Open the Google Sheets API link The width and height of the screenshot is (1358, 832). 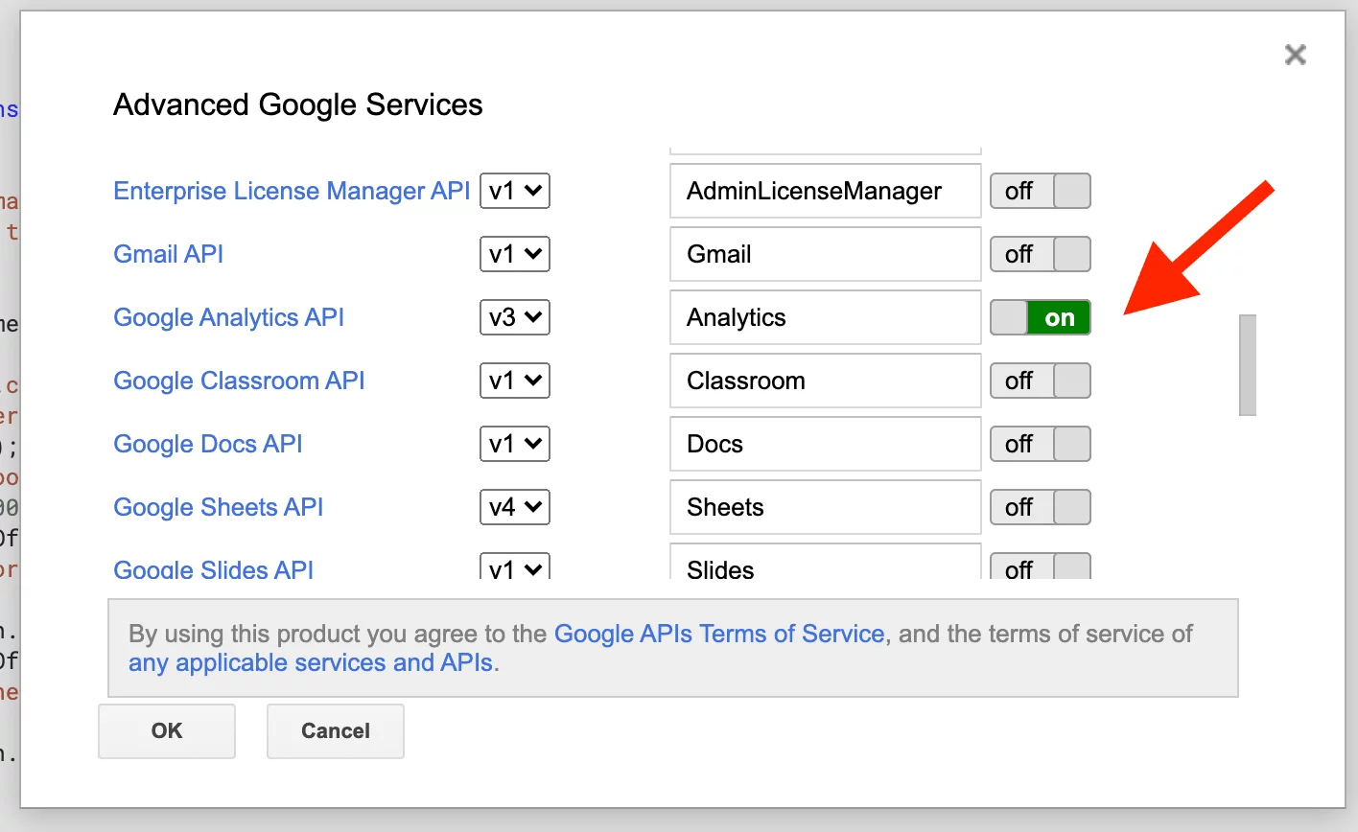point(219,507)
